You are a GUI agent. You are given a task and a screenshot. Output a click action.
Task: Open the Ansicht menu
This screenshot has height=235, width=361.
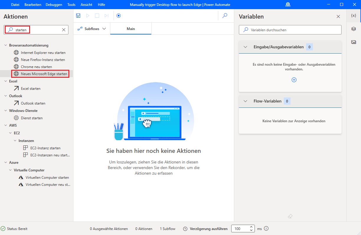(x=86, y=4)
